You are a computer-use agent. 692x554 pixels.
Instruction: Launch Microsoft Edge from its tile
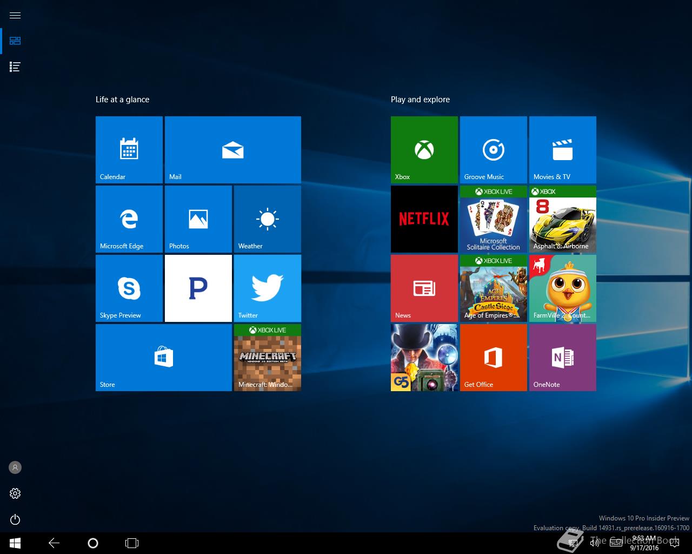(129, 219)
